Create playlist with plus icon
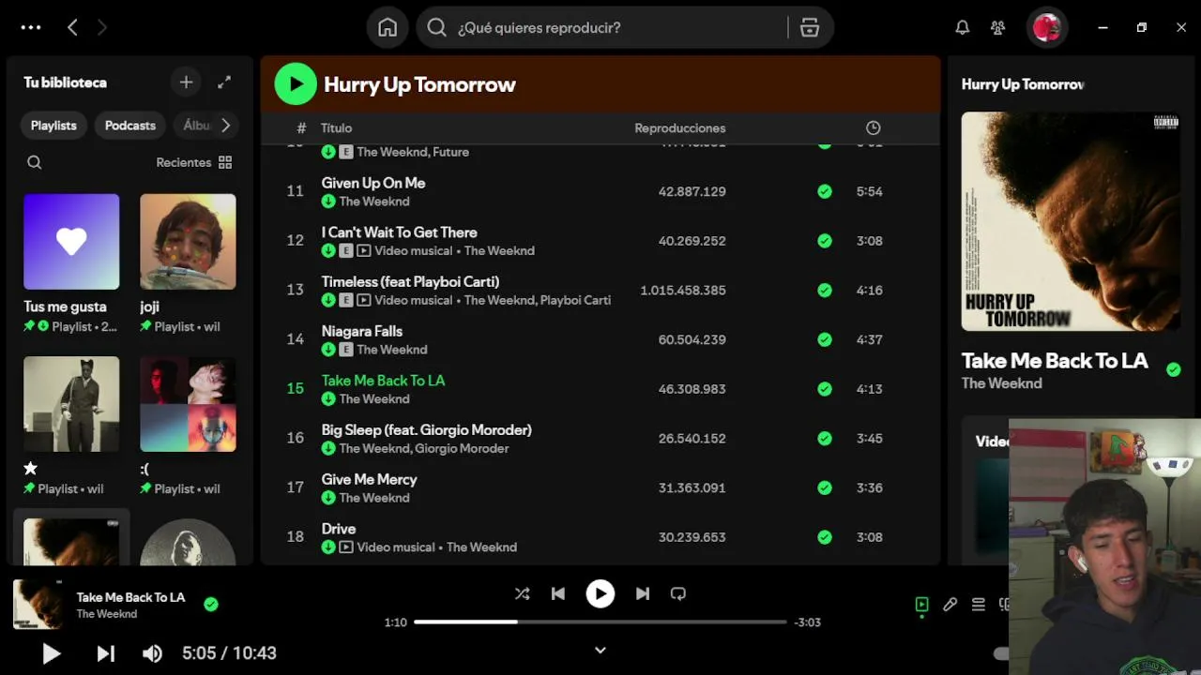The height and width of the screenshot is (675, 1201). point(186,82)
